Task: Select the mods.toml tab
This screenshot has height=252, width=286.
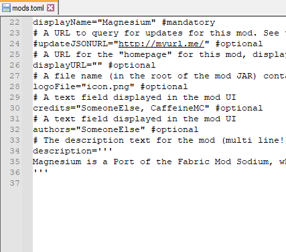Action: [28, 8]
